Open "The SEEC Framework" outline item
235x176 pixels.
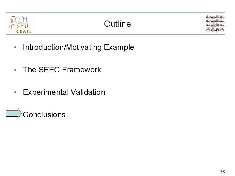tap(62, 70)
